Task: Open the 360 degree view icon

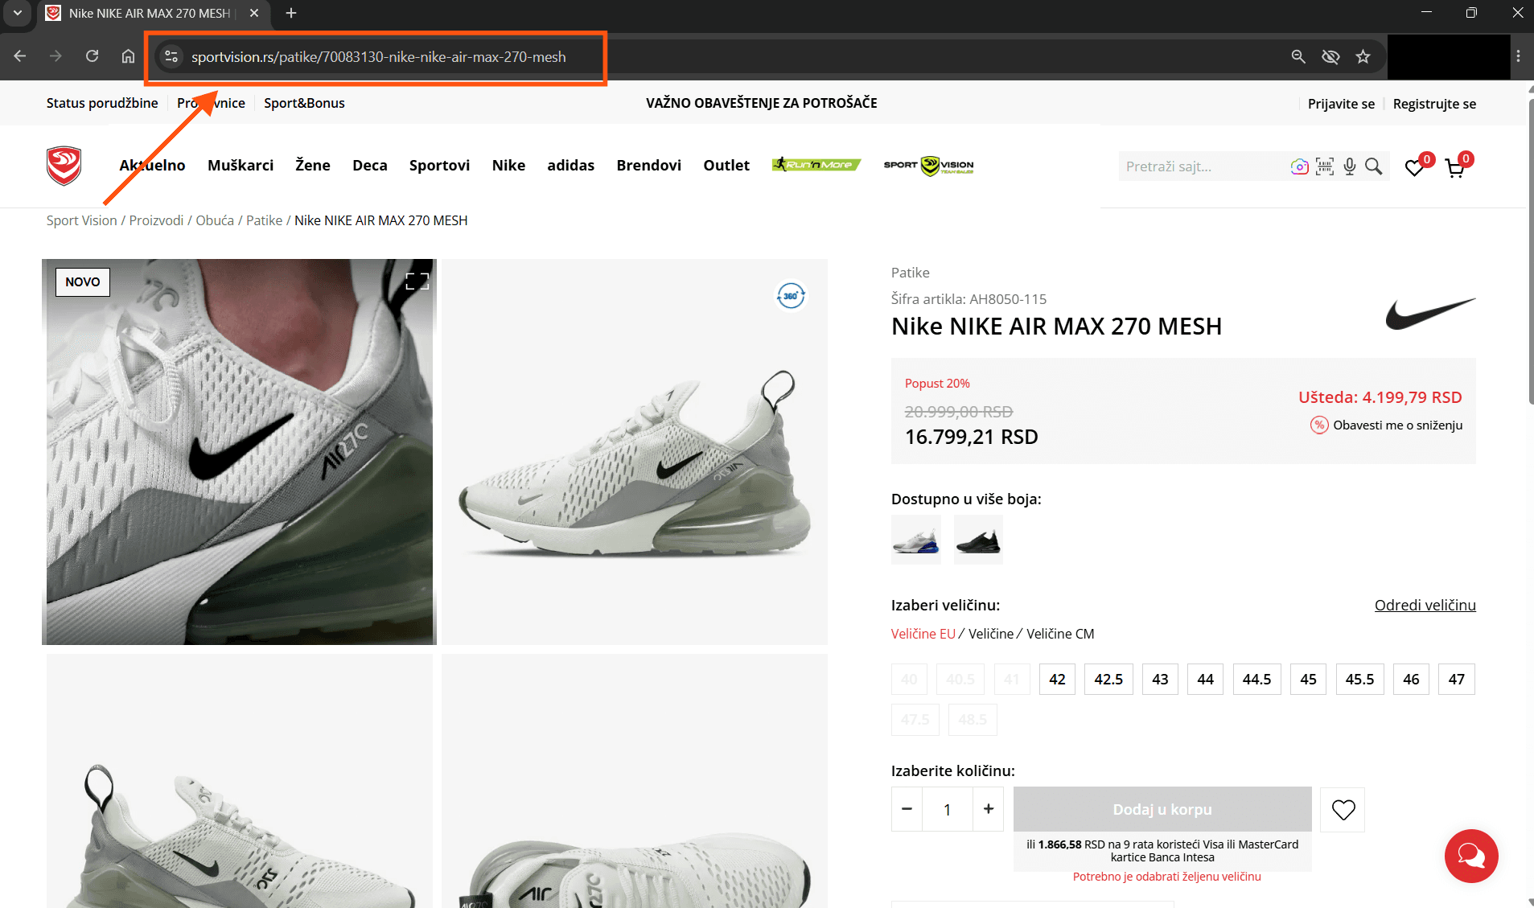Action: 791,295
